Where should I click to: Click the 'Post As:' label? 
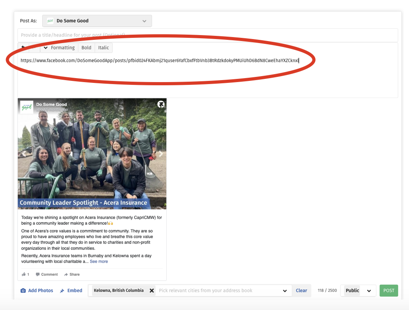click(x=28, y=21)
